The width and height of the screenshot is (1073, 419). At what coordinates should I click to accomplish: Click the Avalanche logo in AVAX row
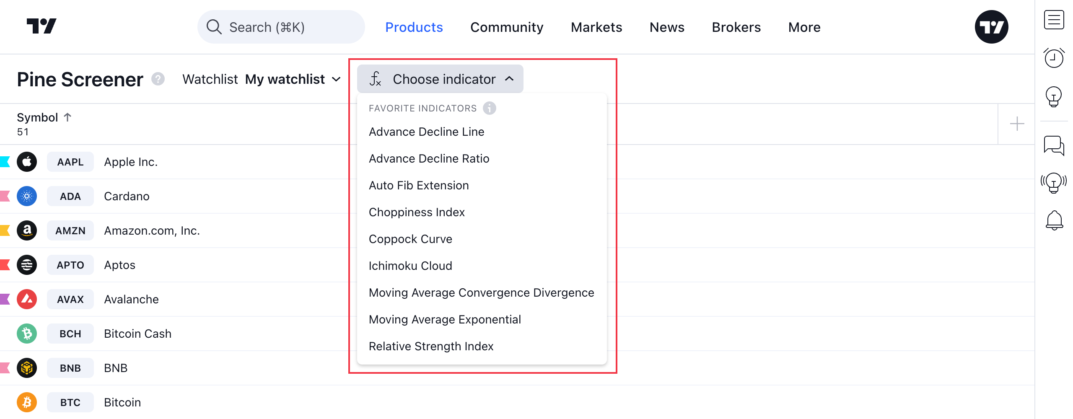(x=27, y=299)
